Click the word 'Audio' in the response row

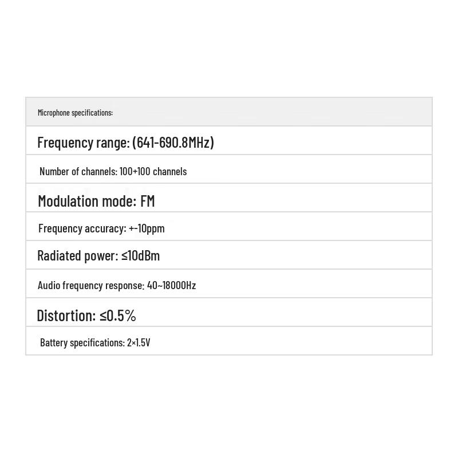[48, 285]
